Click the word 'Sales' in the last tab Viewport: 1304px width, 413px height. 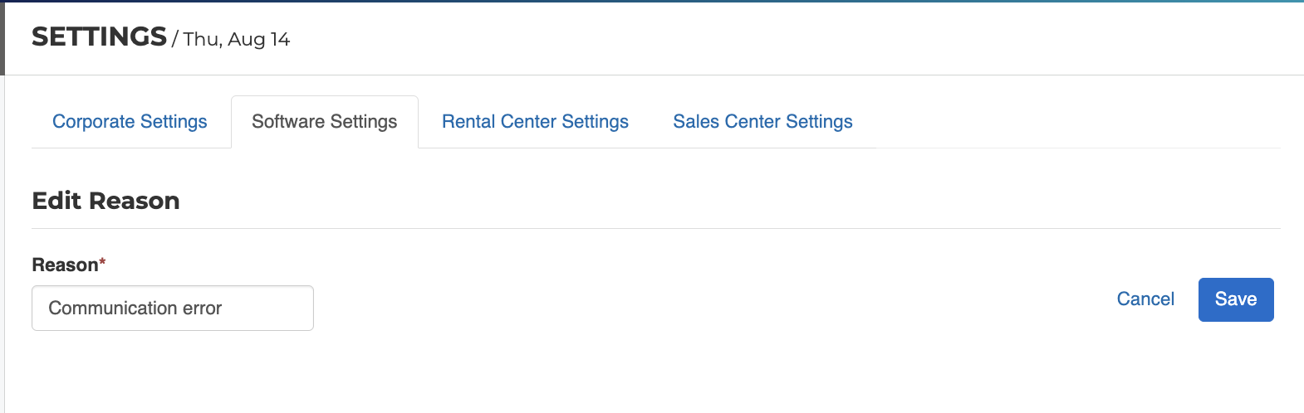(696, 122)
